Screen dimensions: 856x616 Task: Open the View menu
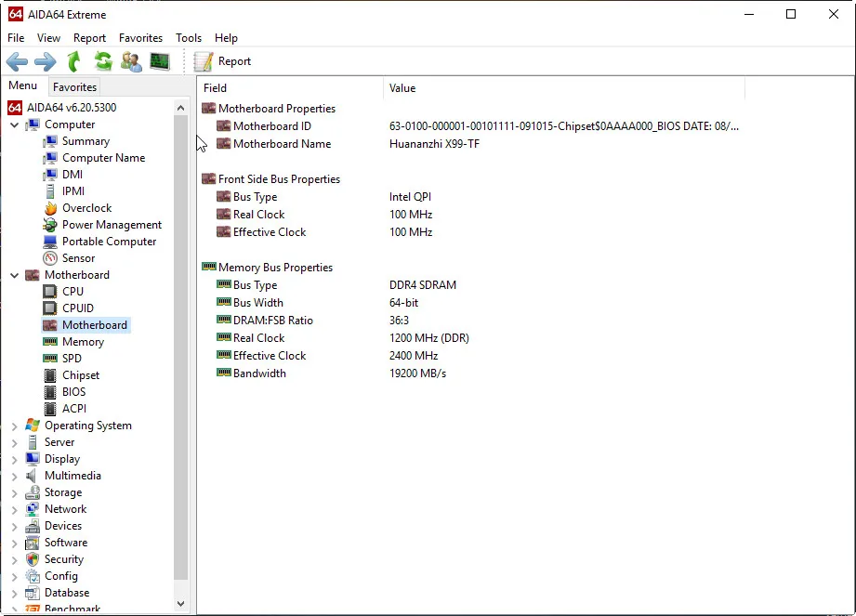tap(48, 38)
